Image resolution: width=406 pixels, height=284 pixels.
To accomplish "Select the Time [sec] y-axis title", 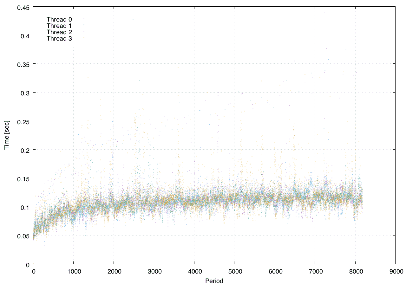I will coord(7,135).
